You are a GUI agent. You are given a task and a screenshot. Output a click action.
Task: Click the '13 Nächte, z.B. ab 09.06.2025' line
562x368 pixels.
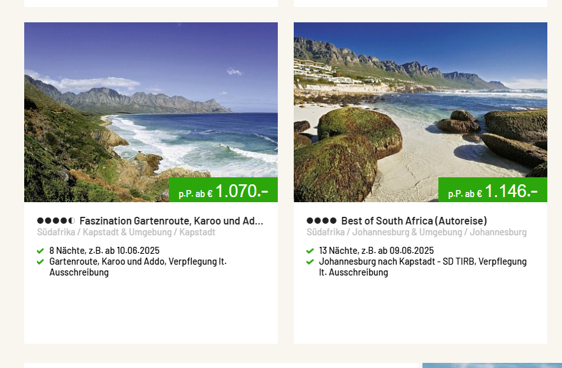376,251
